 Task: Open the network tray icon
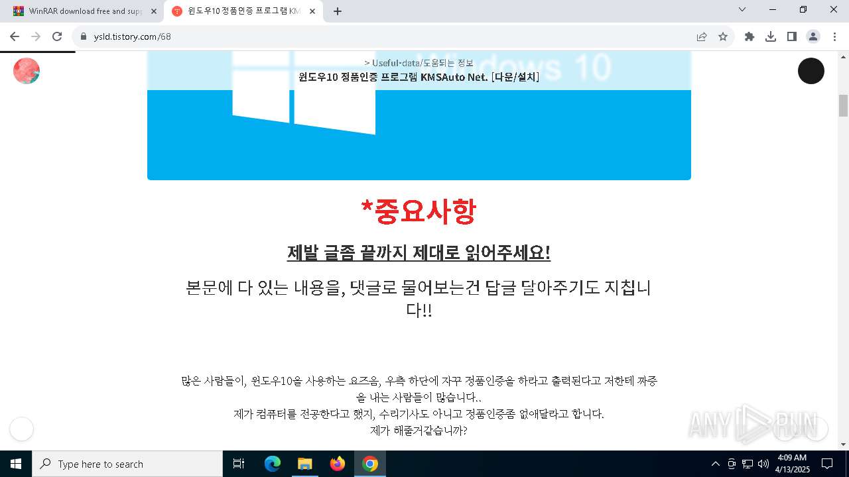click(748, 464)
